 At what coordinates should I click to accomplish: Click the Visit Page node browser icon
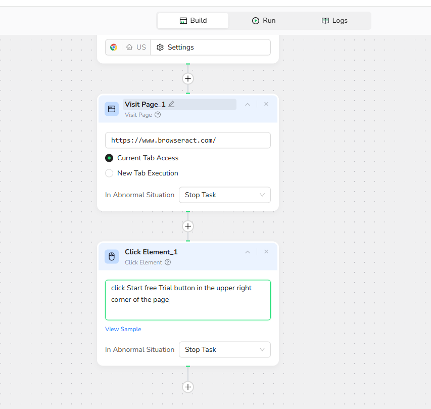click(112, 109)
